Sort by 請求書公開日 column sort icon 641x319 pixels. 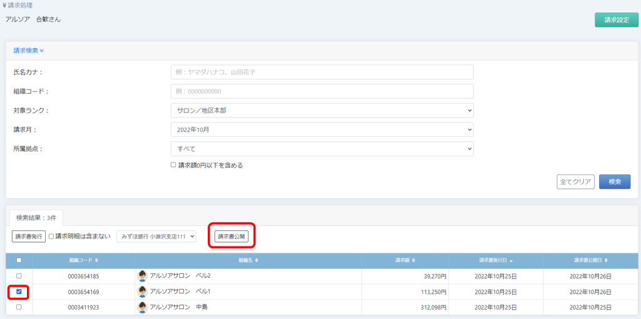tap(607, 260)
